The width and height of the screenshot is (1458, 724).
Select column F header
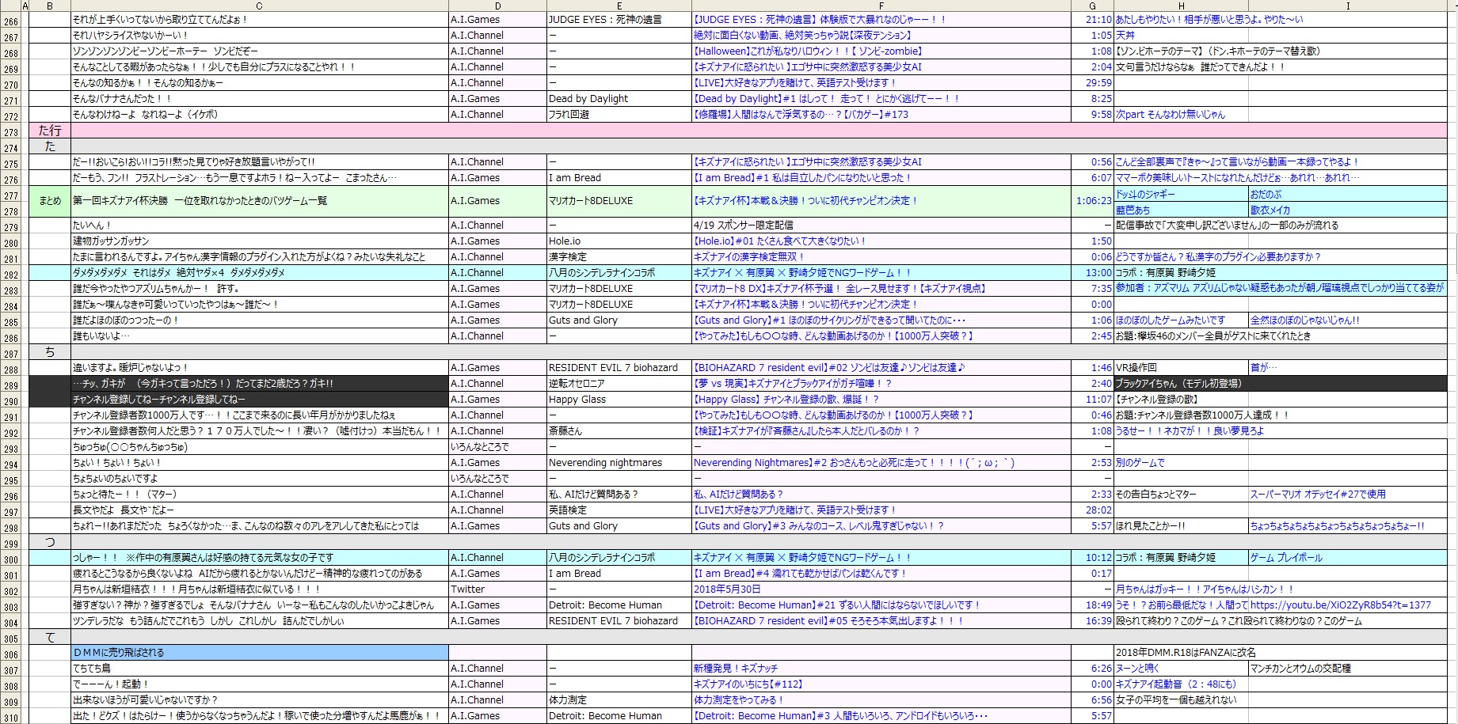pos(881,6)
